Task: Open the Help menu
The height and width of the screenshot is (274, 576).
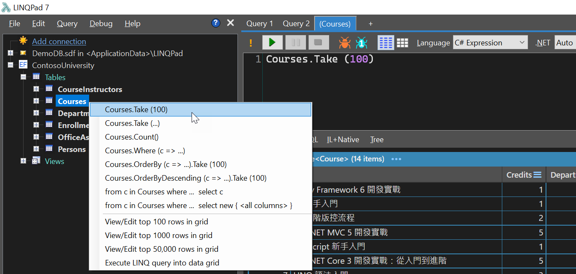Action: click(x=132, y=24)
